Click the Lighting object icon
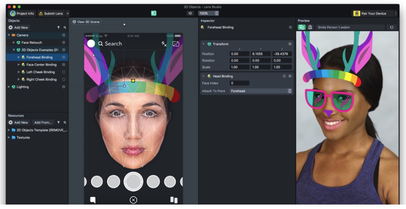This screenshot has height=209, width=406. tap(14, 87)
